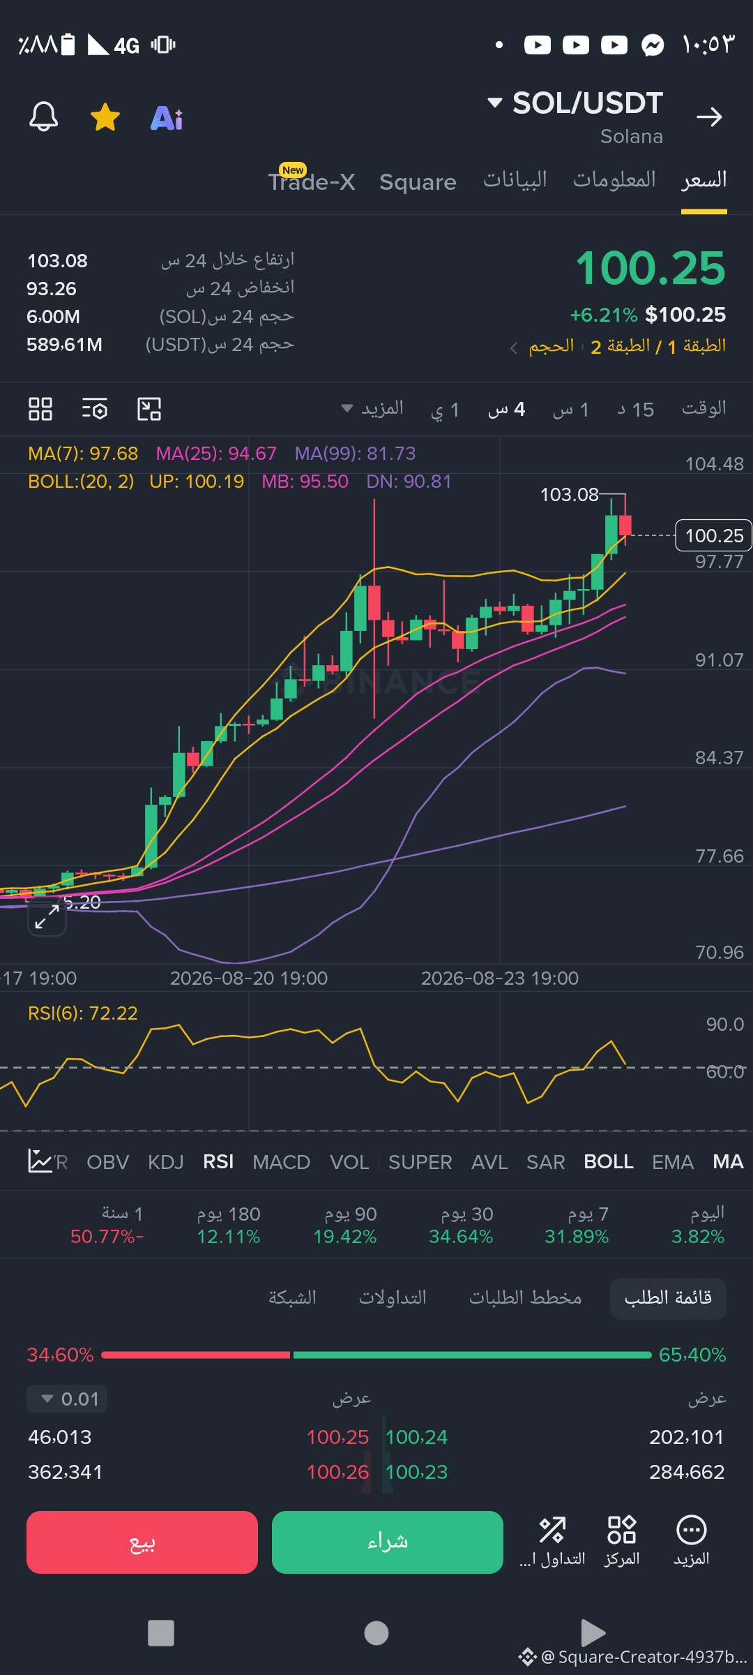
Task: Enable the EMA overlay indicator
Action: point(673,1162)
